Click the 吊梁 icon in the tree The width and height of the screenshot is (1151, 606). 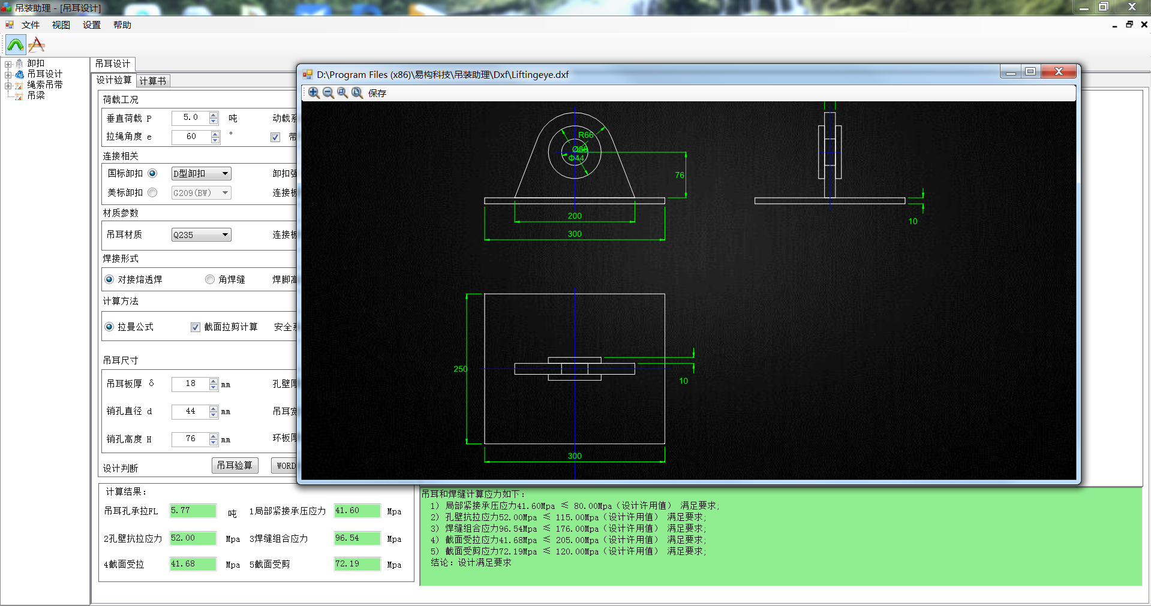coord(19,95)
